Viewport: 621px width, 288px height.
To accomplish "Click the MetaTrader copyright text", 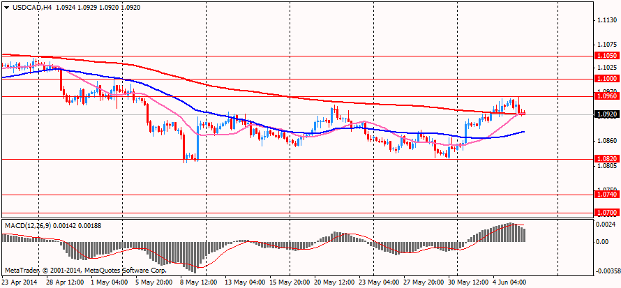I will tap(84, 271).
